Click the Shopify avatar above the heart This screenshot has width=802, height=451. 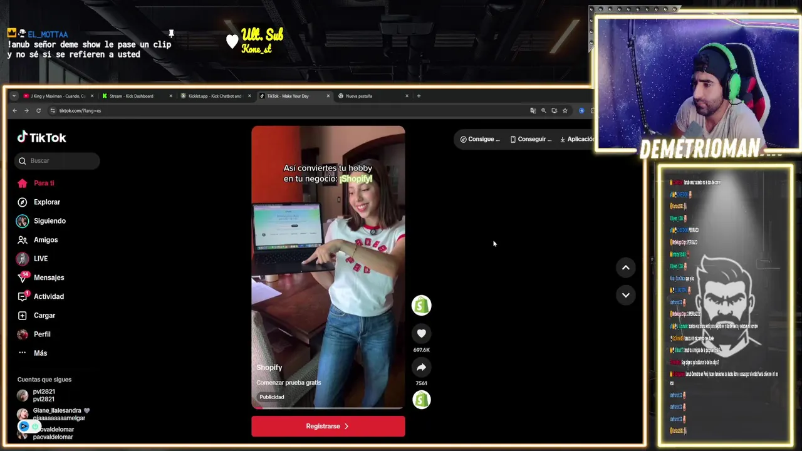421,305
